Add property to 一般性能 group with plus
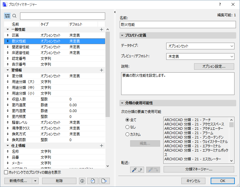Image resolution: width=240 pixels, height=187 pixels. coord(101,30)
